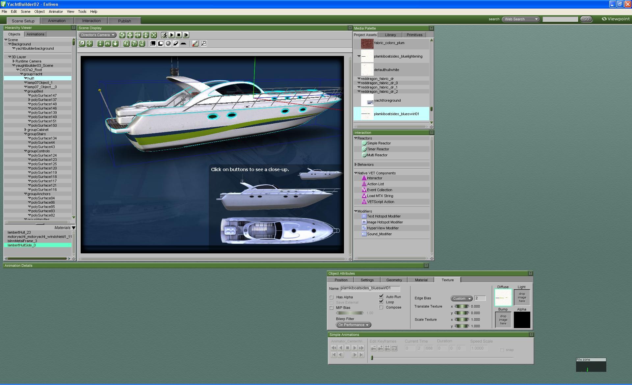Click the horizontal plane translate tool

pos(108,43)
